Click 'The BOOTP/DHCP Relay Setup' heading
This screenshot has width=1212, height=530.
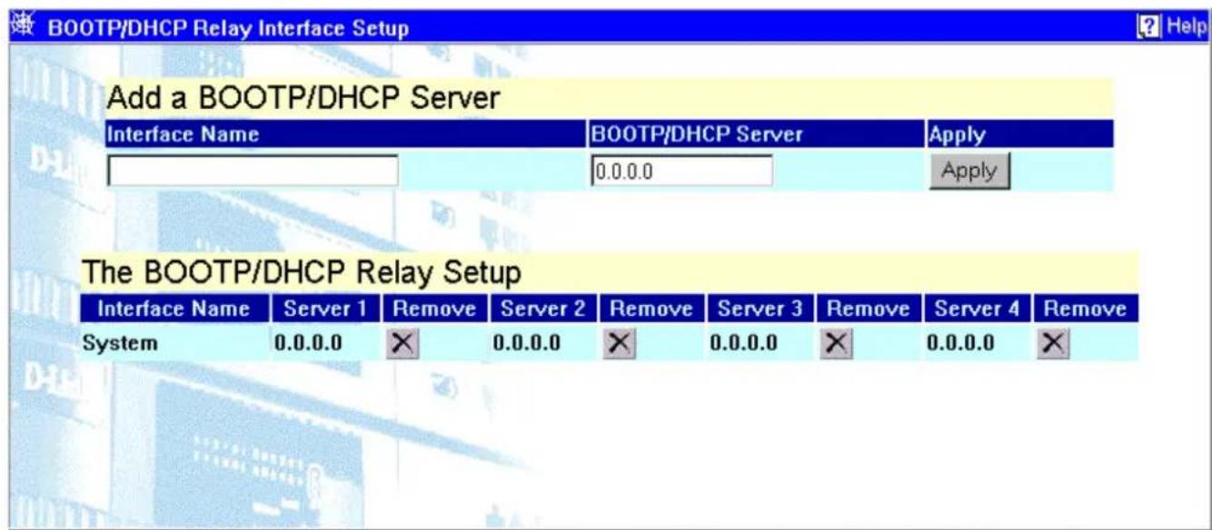coord(302,270)
